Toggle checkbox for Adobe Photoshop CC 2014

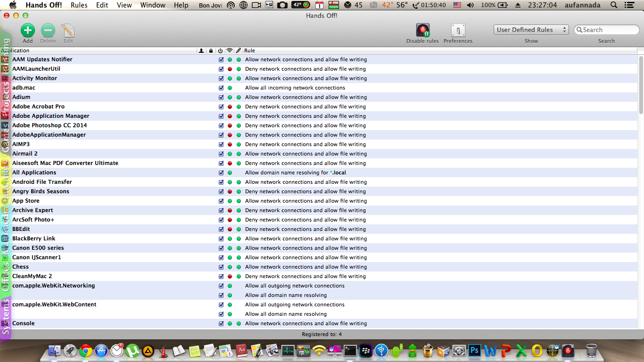coord(221,125)
